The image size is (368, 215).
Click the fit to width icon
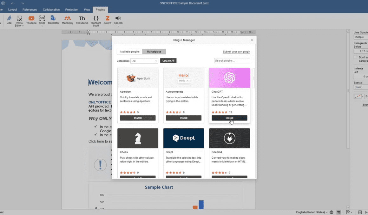click(x=366, y=212)
